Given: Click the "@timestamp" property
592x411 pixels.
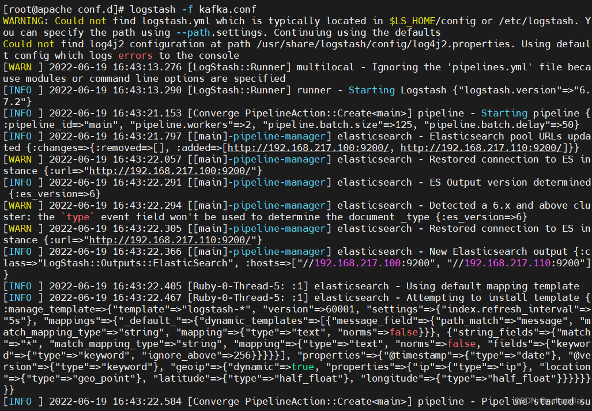Looking at the screenshot, I should tap(421, 355).
